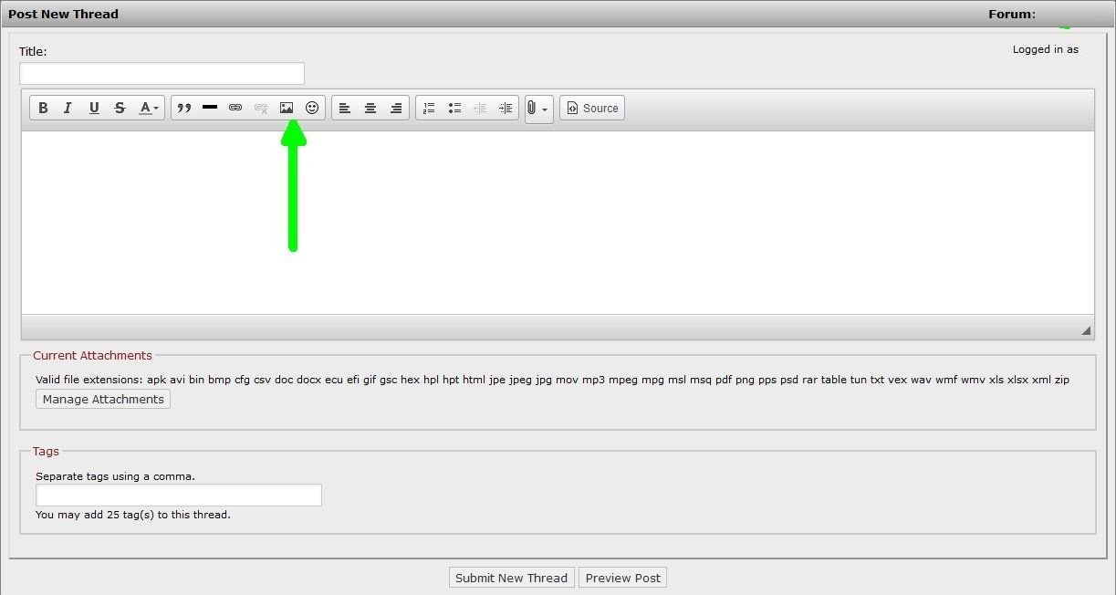
Task: Open the paperclip attachments dropdown
Action: (x=538, y=109)
